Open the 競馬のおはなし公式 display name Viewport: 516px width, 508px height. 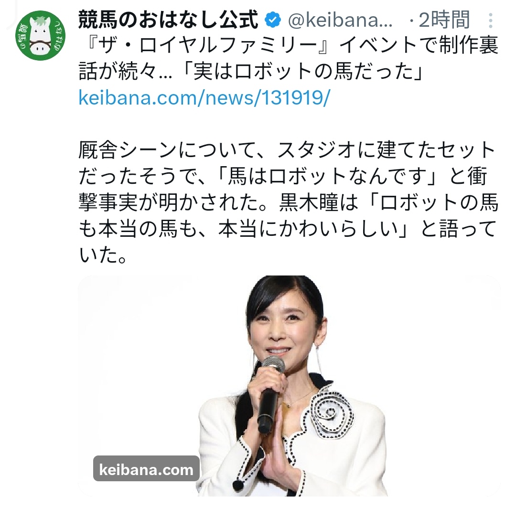[168, 20]
